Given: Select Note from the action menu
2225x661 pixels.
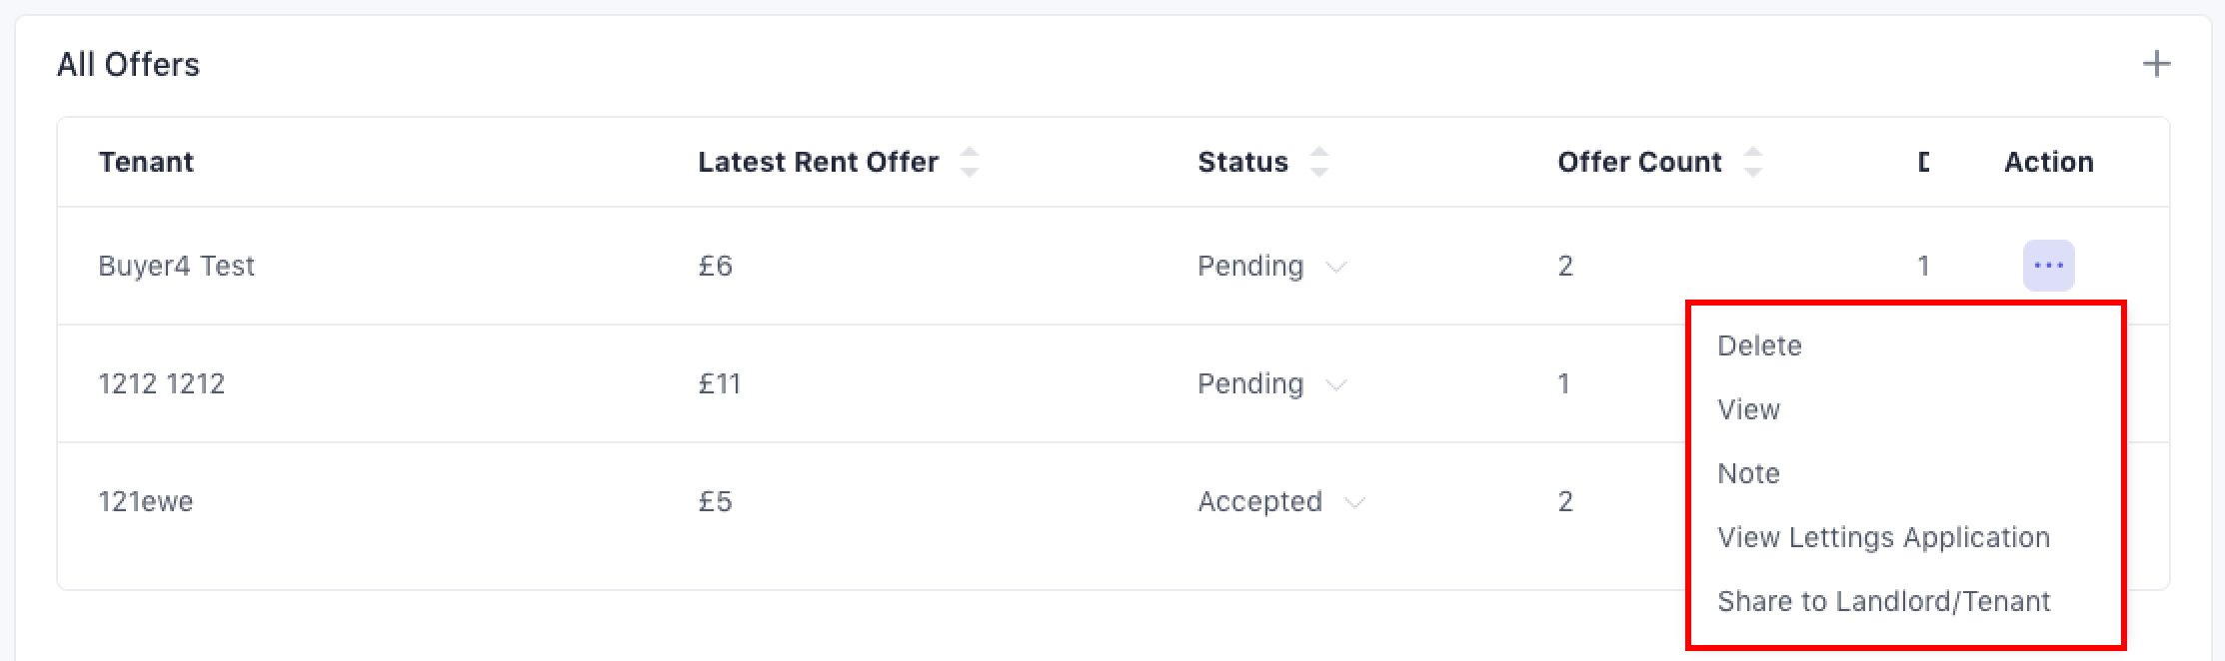Looking at the screenshot, I should [1748, 473].
